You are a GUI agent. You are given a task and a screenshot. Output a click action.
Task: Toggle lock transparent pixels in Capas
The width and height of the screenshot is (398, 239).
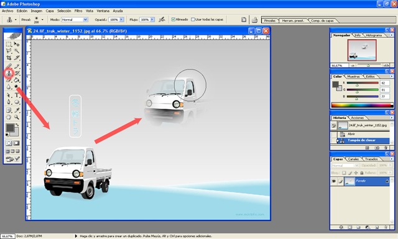(344, 173)
